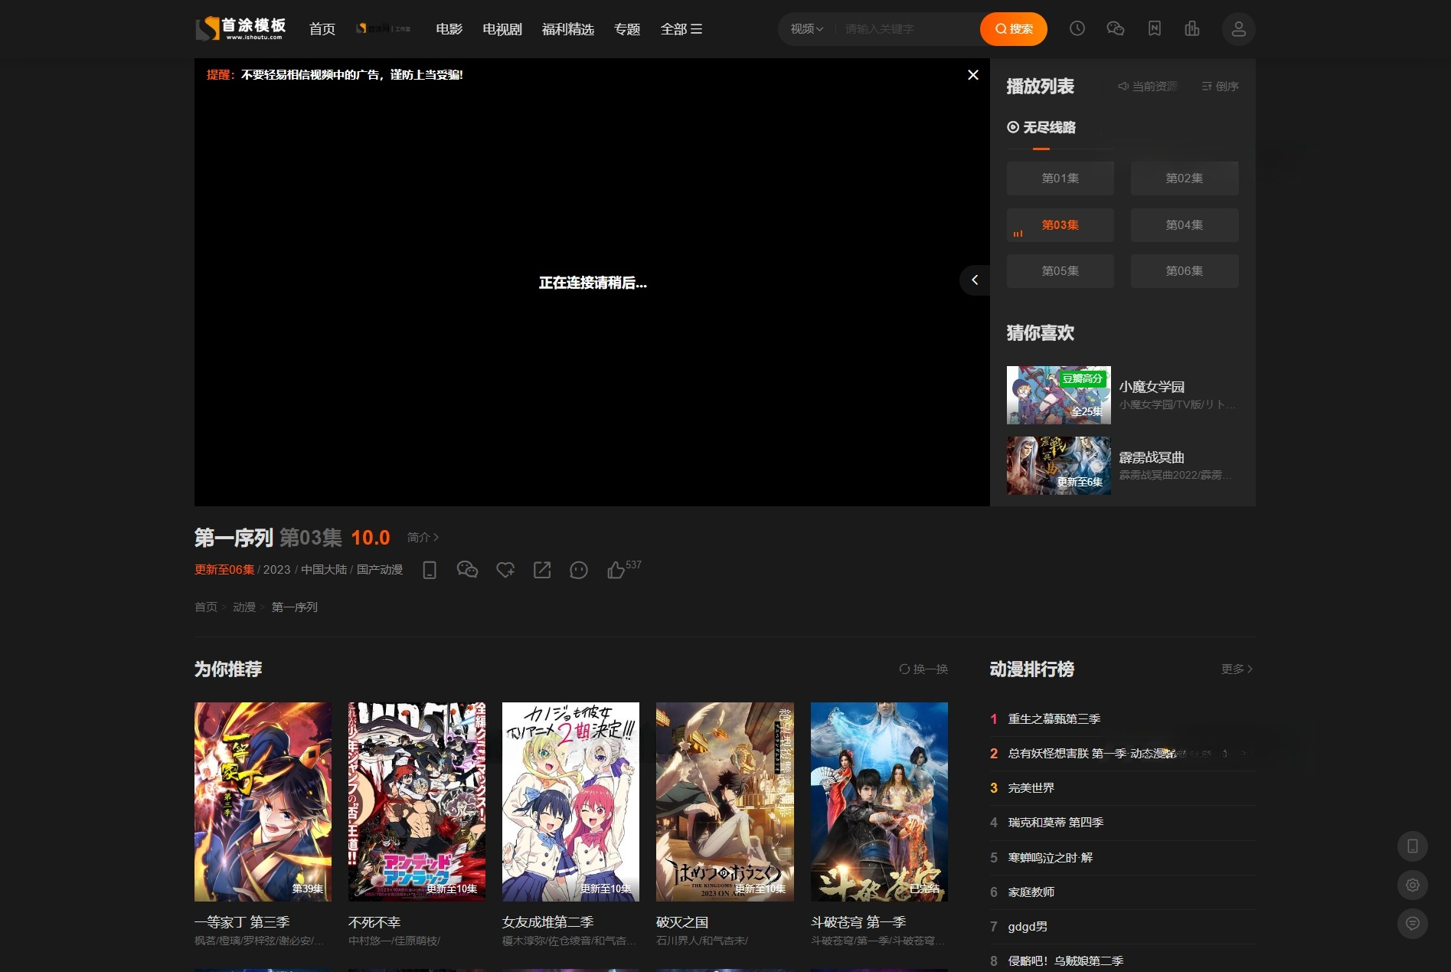Open mobile watch phone icon below player

click(x=430, y=570)
